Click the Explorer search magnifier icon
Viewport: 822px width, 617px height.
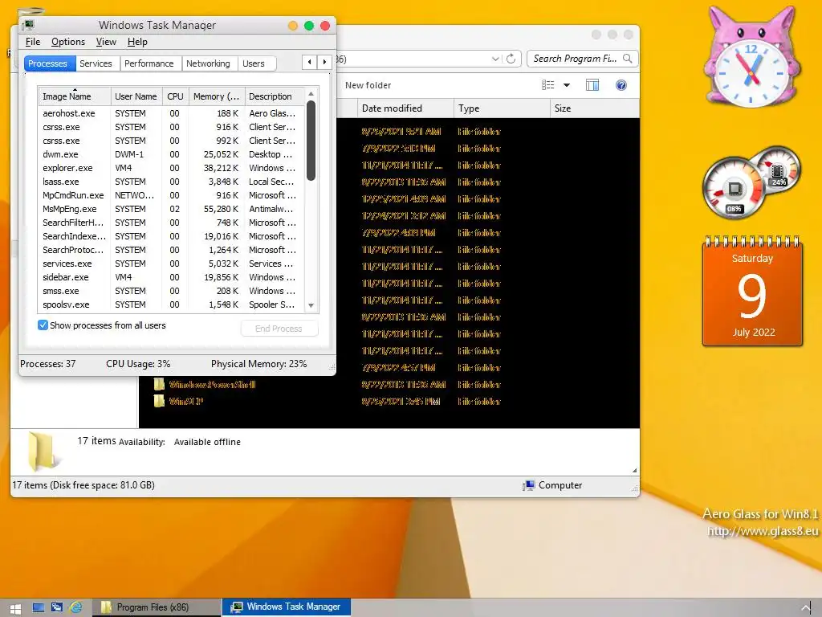click(x=627, y=58)
